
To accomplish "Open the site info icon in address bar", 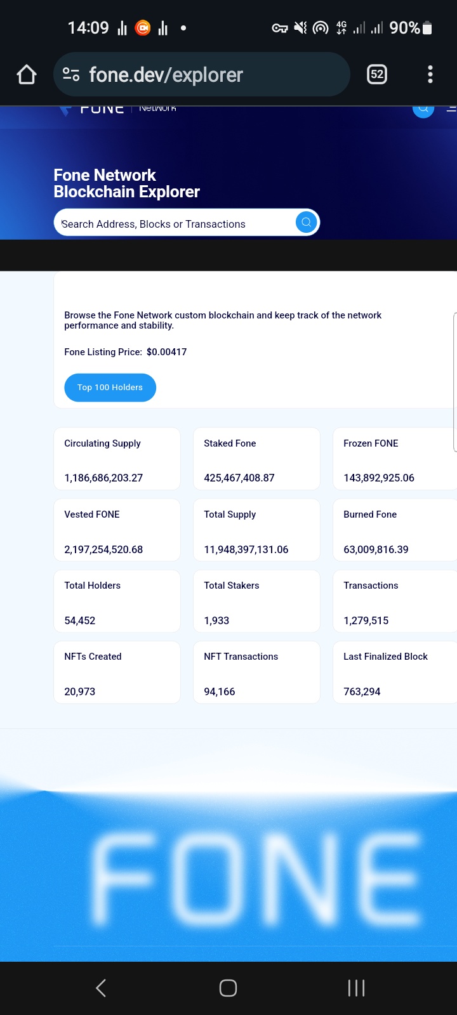I will 71,75.
